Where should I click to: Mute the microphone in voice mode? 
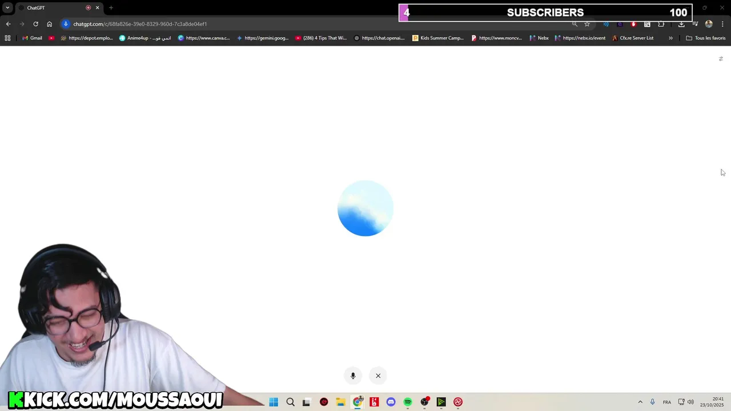(353, 376)
